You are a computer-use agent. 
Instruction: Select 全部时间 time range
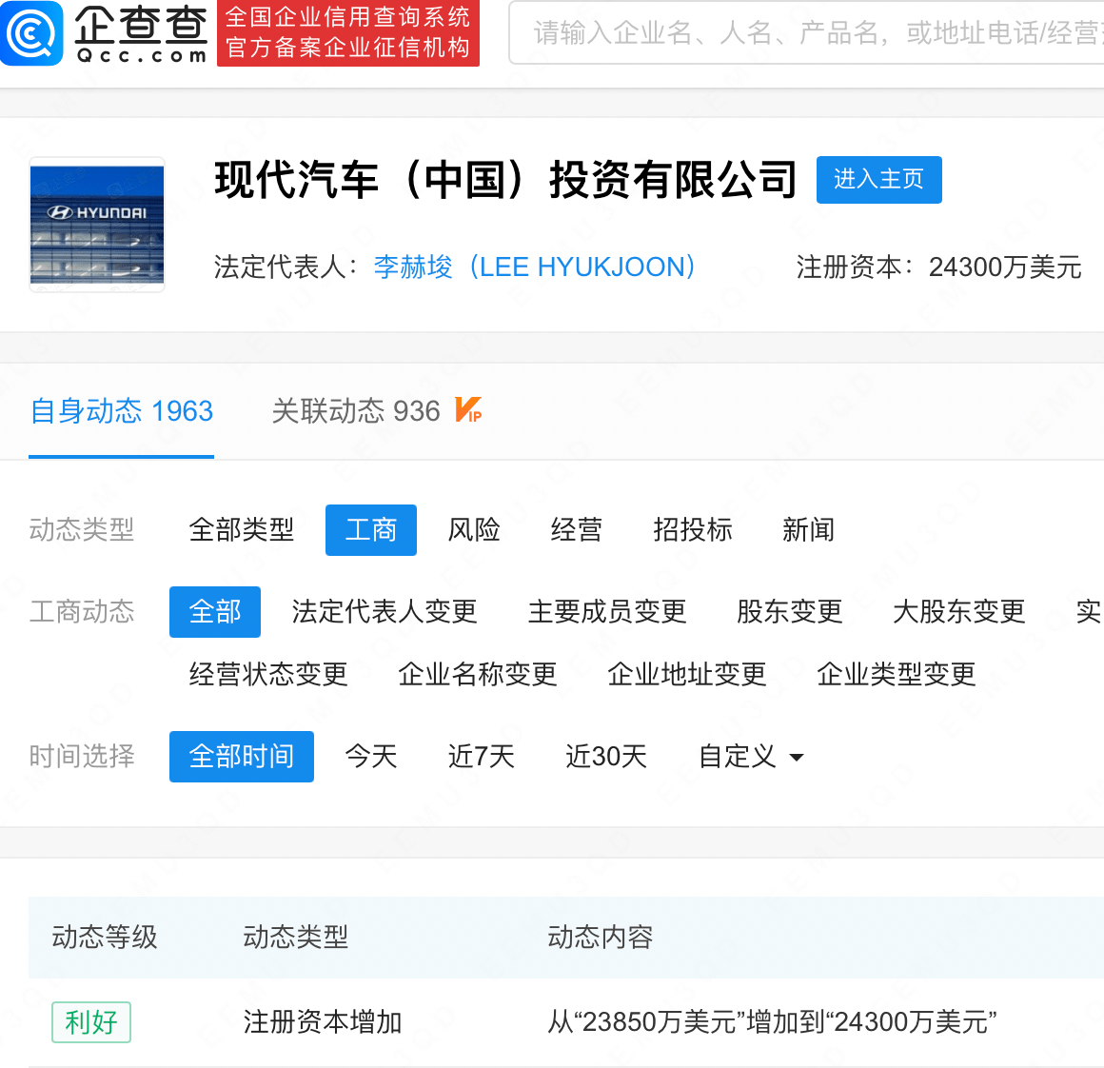[x=242, y=757]
